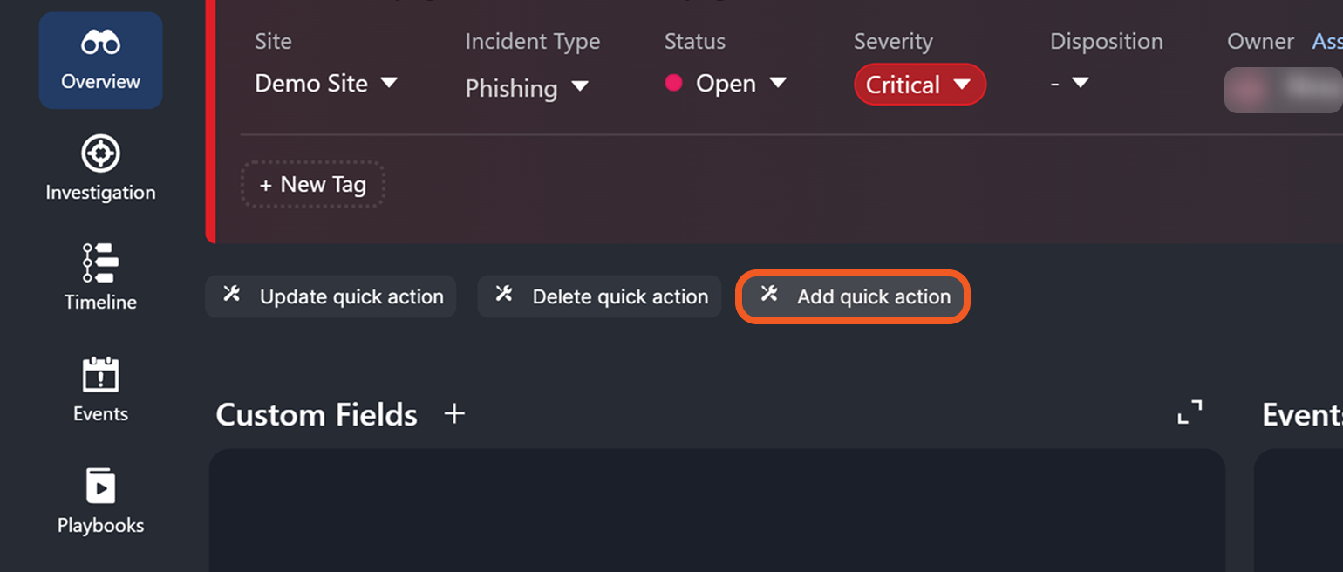Open the Timeline sidebar icon
Image resolution: width=1343 pixels, height=572 pixels.
click(100, 262)
